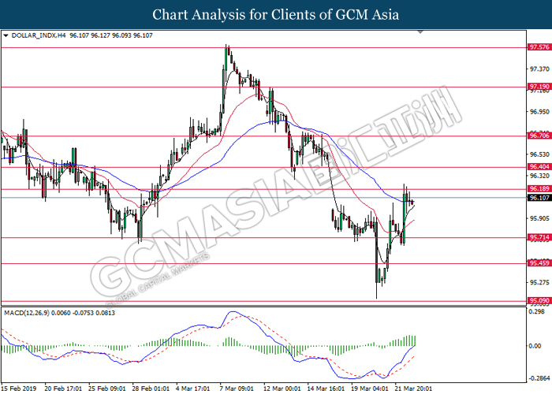Click the chart shift marker triangle at top
552x394 pixels.
click(420, 32)
